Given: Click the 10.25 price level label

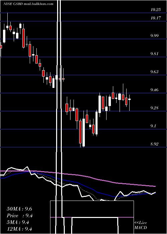Looking at the screenshot, I should tap(156, 10).
